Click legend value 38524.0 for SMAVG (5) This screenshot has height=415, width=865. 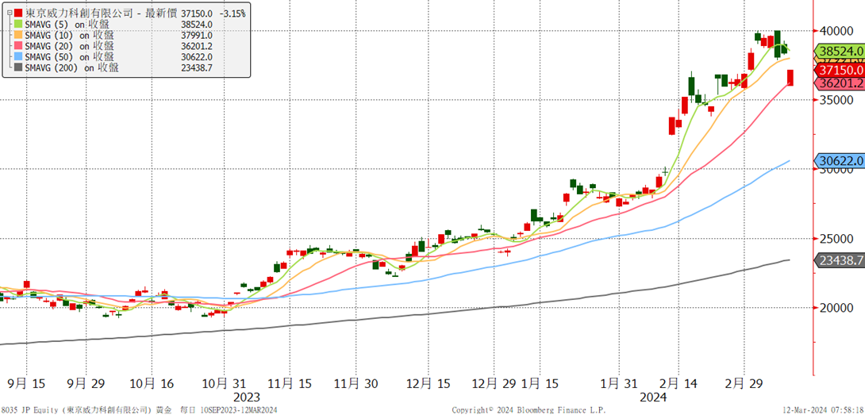tap(198, 24)
